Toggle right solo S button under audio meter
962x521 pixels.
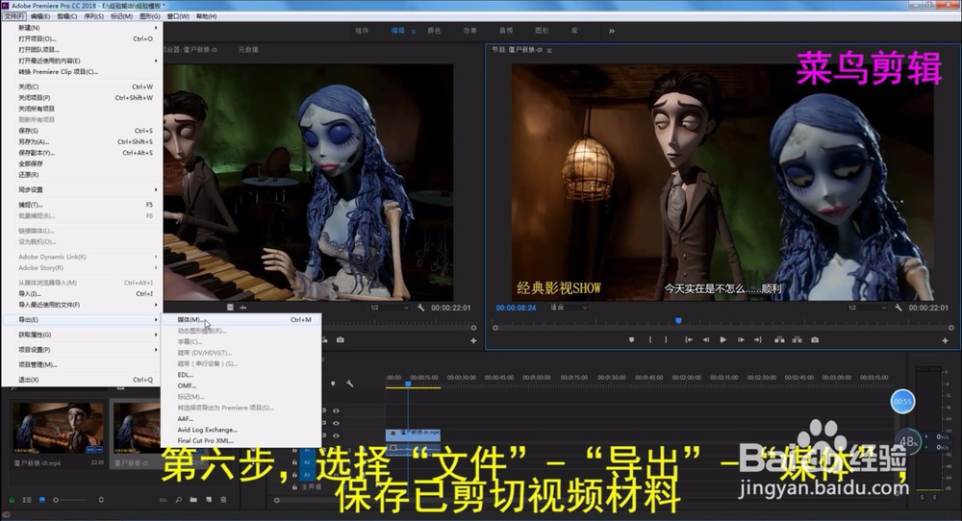pyautogui.click(x=937, y=498)
